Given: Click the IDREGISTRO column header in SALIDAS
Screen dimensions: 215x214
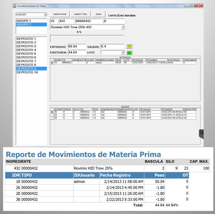Looking at the screenshot, I should pyautogui.click(x=190, y=109).
